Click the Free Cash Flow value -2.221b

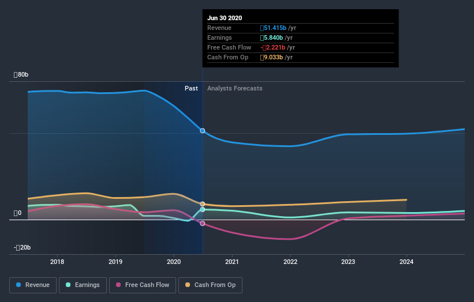click(x=273, y=47)
